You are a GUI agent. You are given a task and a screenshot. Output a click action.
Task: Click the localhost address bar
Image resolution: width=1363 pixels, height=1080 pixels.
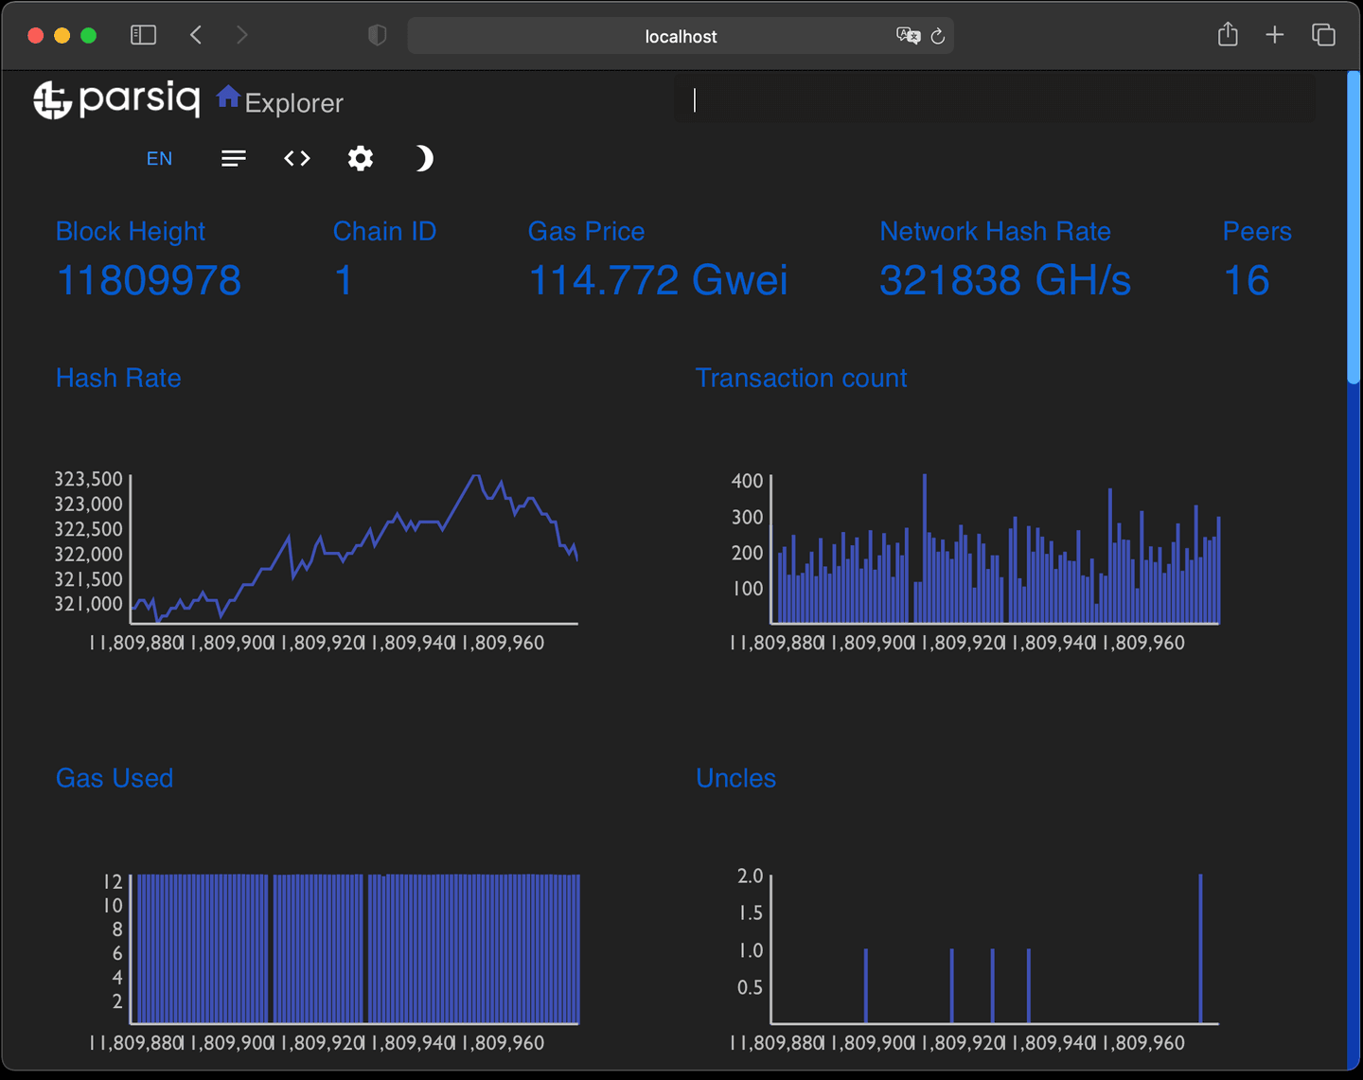click(681, 36)
